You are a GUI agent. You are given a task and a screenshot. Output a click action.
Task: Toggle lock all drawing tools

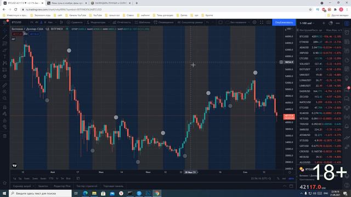click(5, 120)
